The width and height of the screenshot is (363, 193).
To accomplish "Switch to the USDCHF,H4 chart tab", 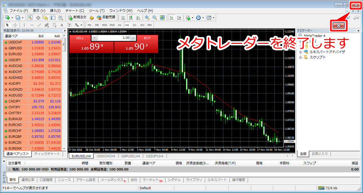I will pyautogui.click(x=105, y=156).
